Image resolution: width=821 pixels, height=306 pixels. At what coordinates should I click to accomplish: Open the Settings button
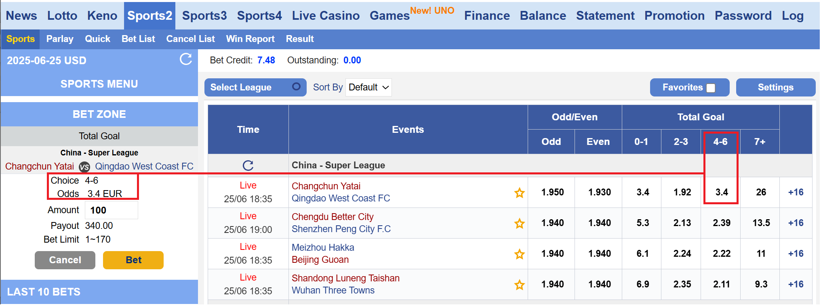775,87
